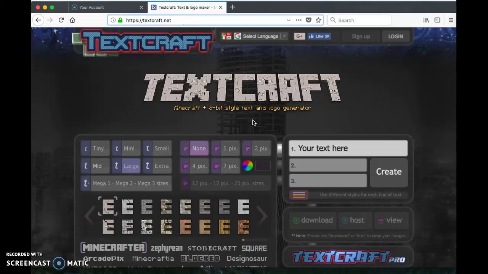Screen dimensions: 488x274
Task: Choose Mega 1 - Mega 2 - Mega 3 sizes
Action: coord(126,183)
